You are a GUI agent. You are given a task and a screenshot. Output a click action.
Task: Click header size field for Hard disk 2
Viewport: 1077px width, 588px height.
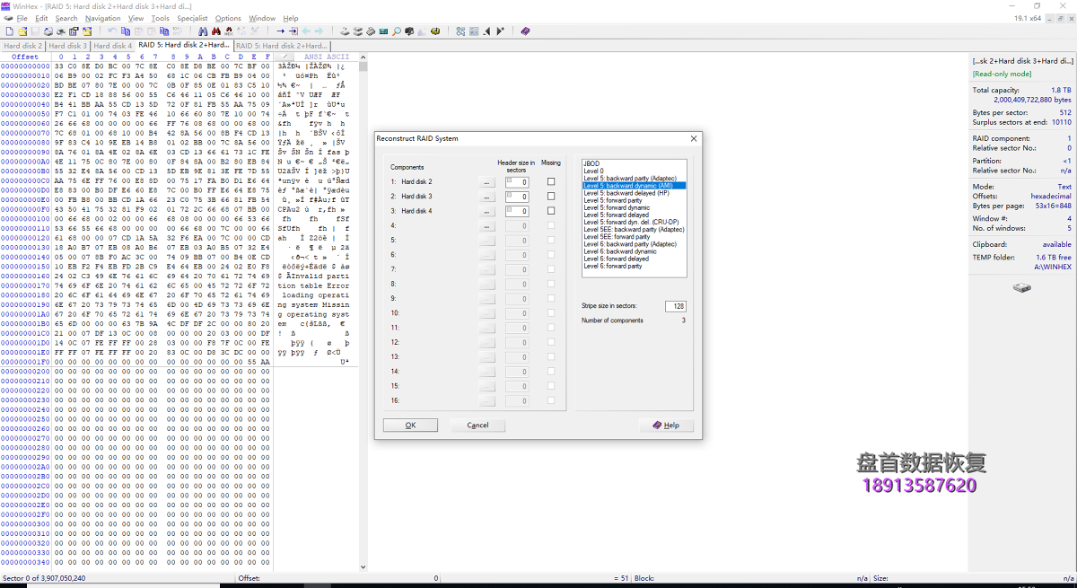click(x=517, y=182)
